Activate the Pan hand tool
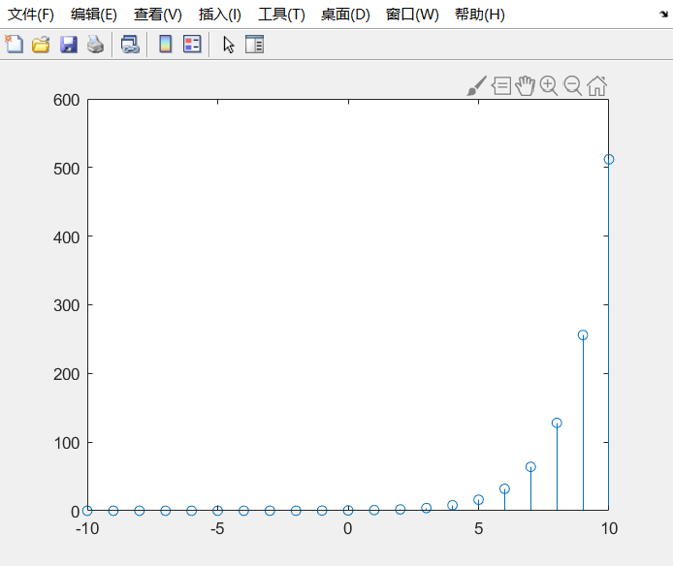The width and height of the screenshot is (673, 566). (x=525, y=86)
